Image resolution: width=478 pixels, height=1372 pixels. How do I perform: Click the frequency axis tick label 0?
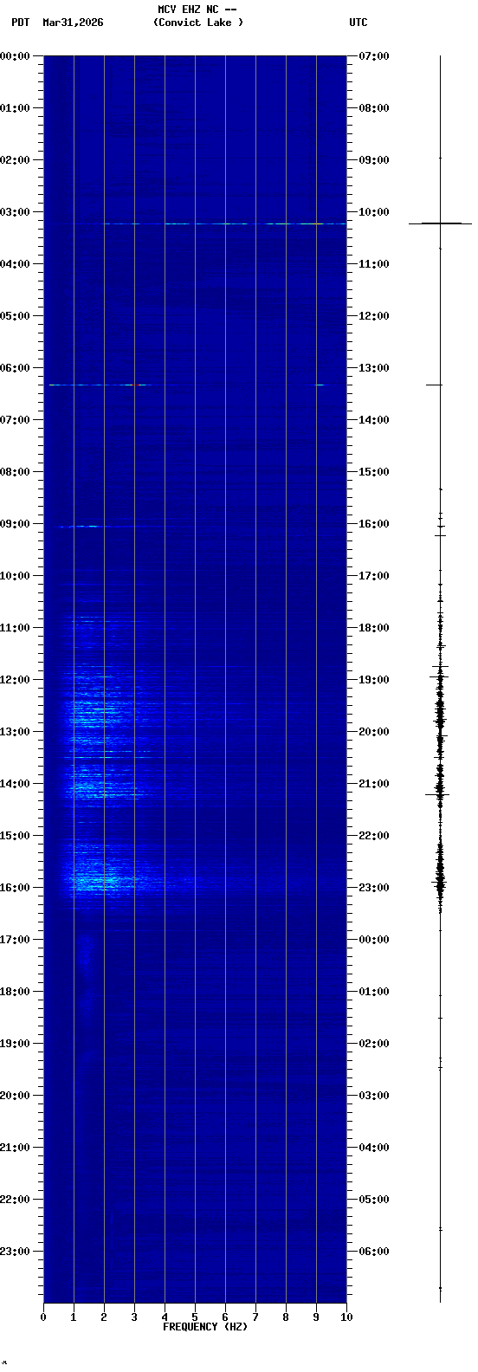coord(43,1317)
